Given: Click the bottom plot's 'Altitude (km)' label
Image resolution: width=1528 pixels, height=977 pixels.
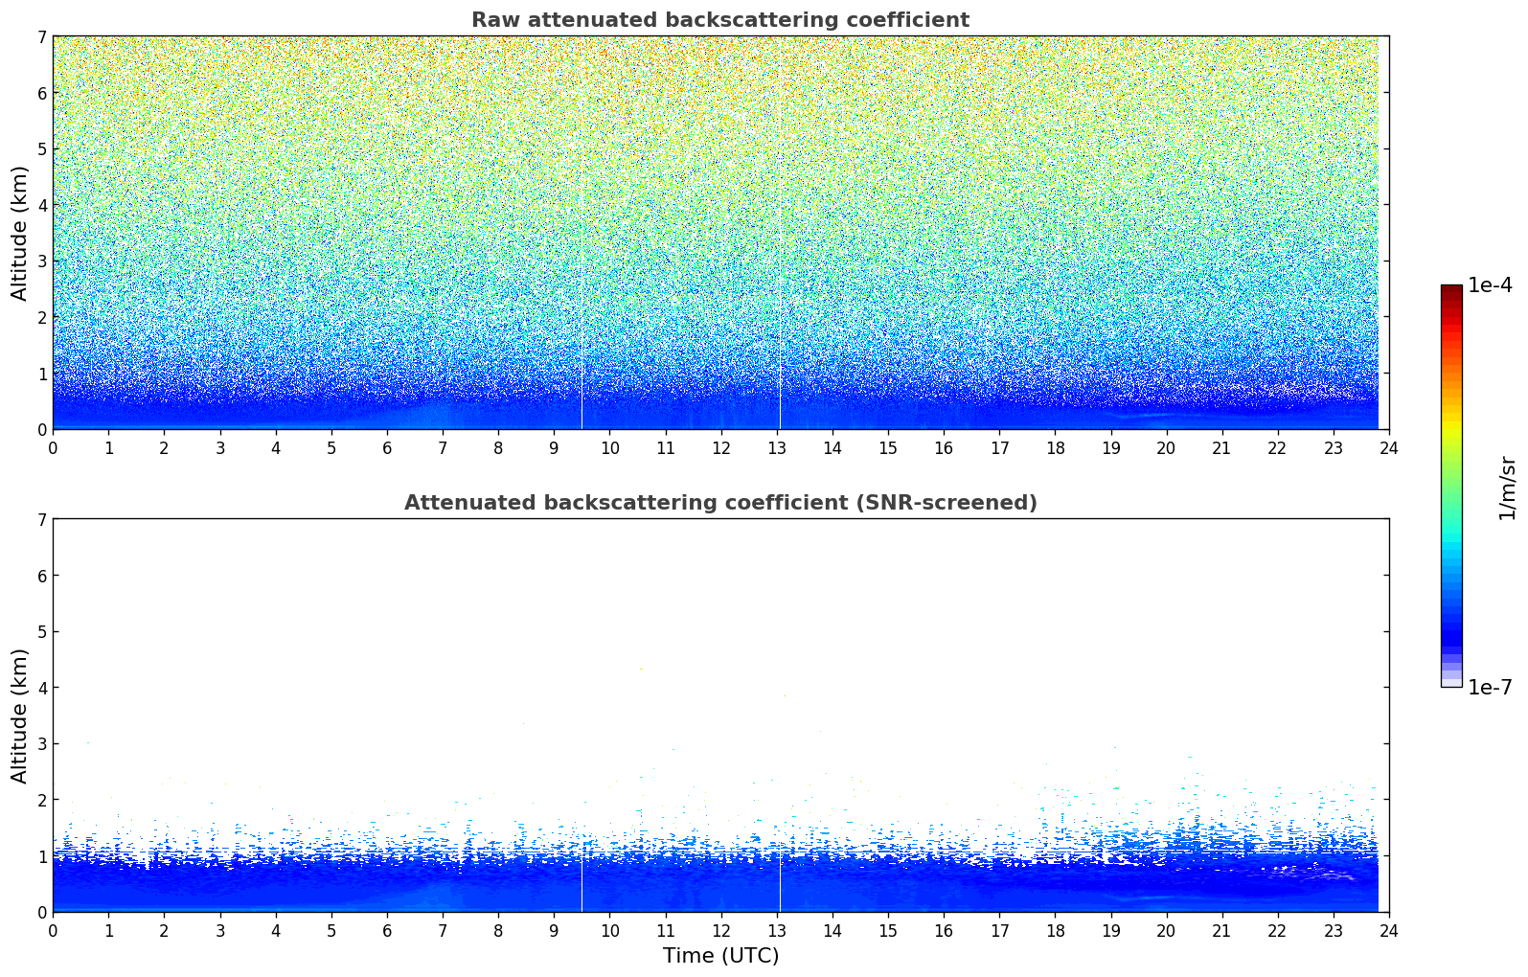Looking at the screenshot, I should (x=20, y=716).
